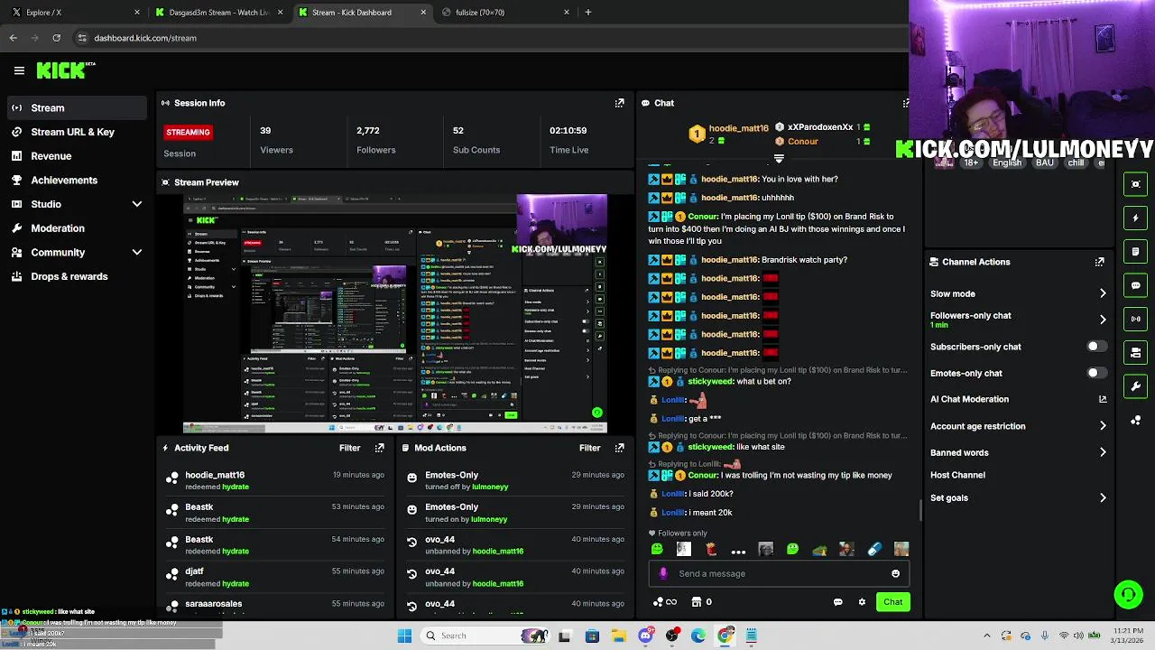This screenshot has height=650, width=1155.
Task: Open chat settings gear icon
Action: pyautogui.click(x=862, y=602)
